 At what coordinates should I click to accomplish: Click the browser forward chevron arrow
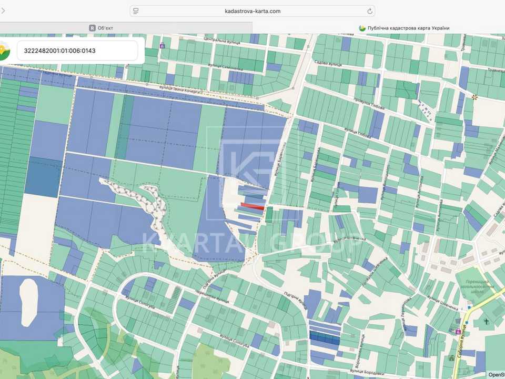(x=3, y=11)
